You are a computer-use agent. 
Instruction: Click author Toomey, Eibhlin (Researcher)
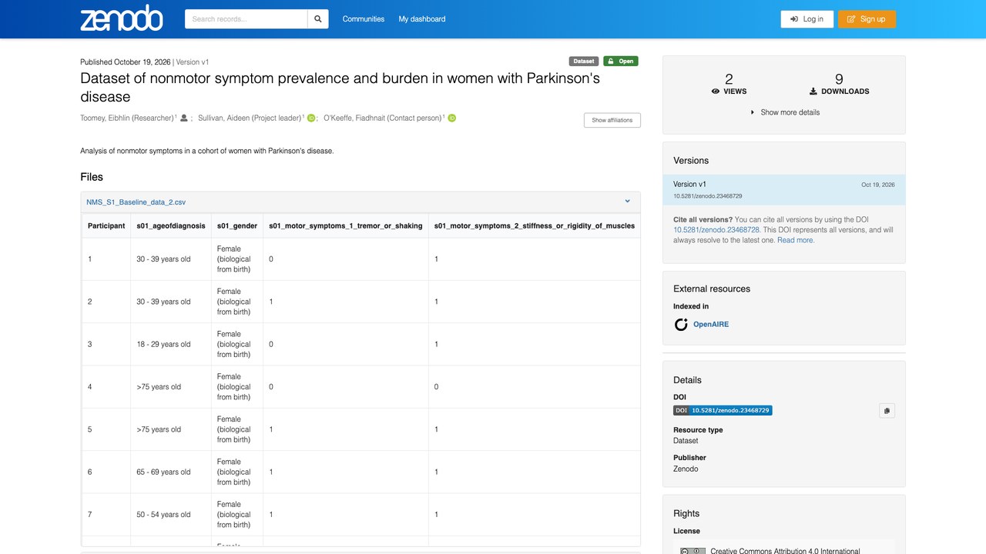click(x=127, y=118)
